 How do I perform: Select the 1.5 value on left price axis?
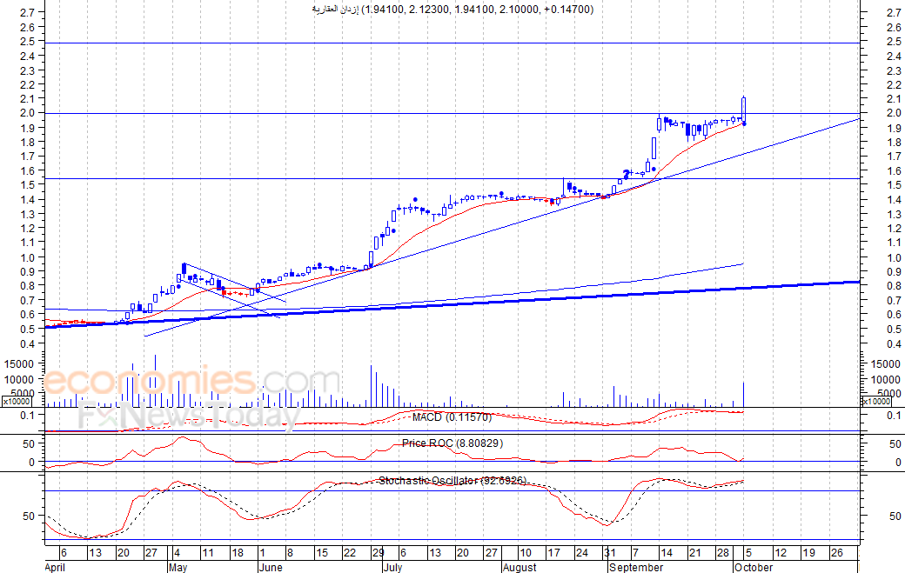coord(28,185)
